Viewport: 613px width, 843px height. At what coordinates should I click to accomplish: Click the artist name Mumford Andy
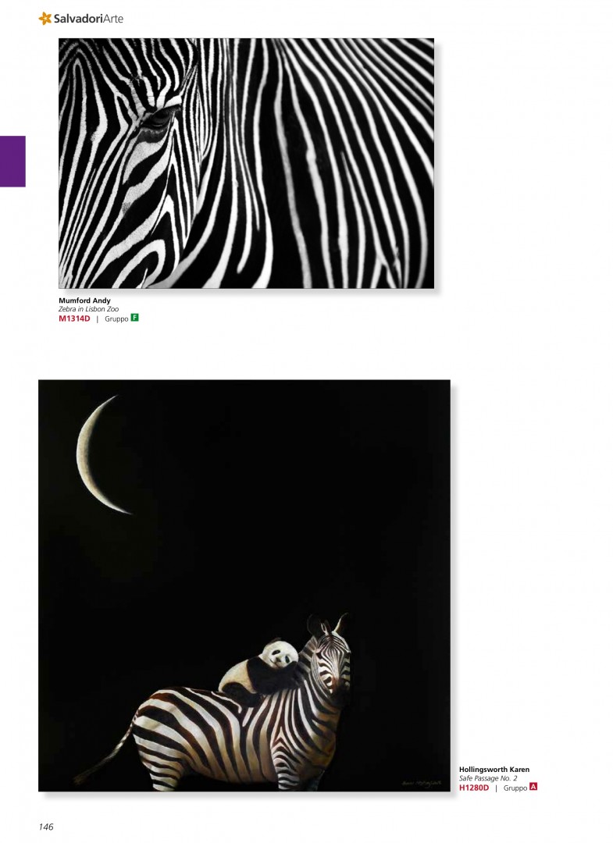click(84, 301)
